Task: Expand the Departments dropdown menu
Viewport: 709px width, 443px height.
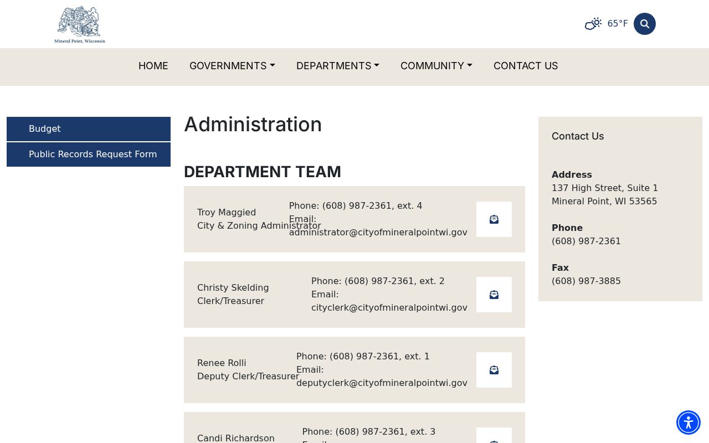Action: [338, 66]
